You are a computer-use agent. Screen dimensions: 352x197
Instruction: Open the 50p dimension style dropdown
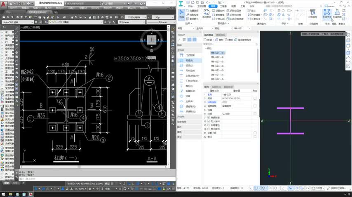pos(163,17)
